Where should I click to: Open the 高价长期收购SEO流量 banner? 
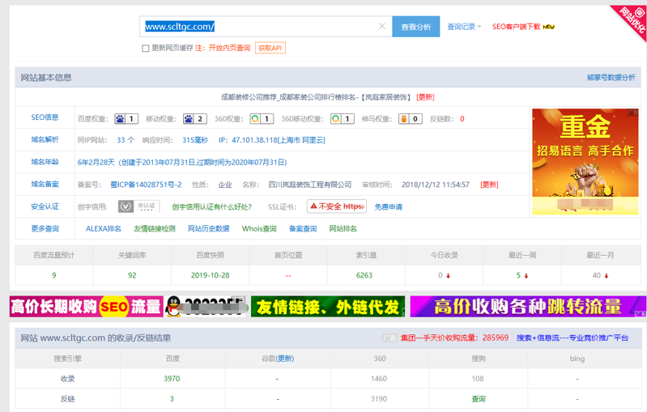click(86, 307)
